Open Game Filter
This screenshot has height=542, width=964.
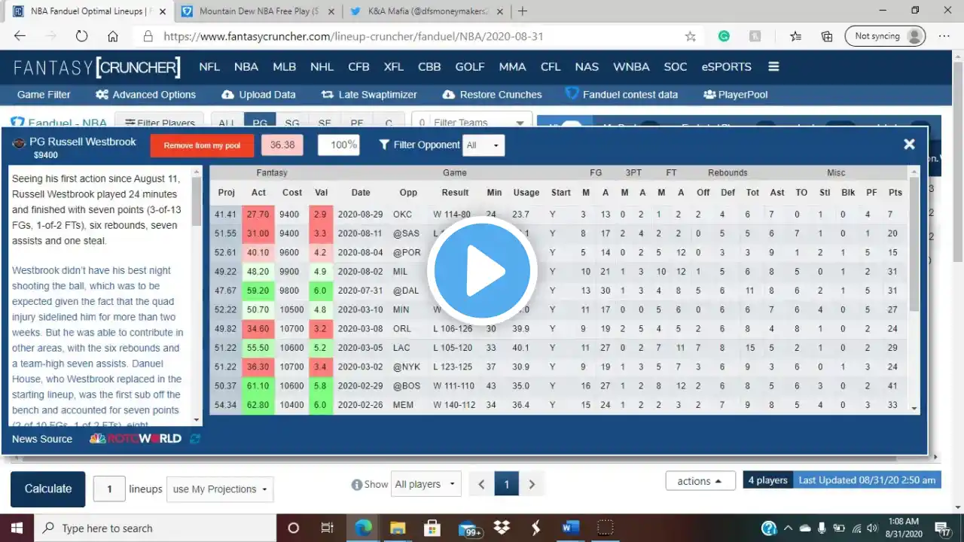tap(44, 95)
